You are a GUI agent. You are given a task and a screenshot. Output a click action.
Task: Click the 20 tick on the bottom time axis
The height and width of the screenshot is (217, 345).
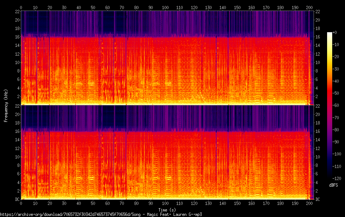pyautogui.click(x=50, y=203)
